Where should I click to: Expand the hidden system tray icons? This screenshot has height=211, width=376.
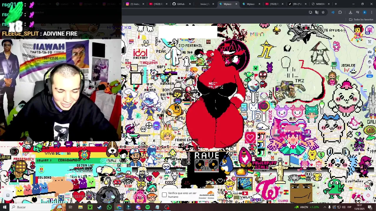pos(325,207)
